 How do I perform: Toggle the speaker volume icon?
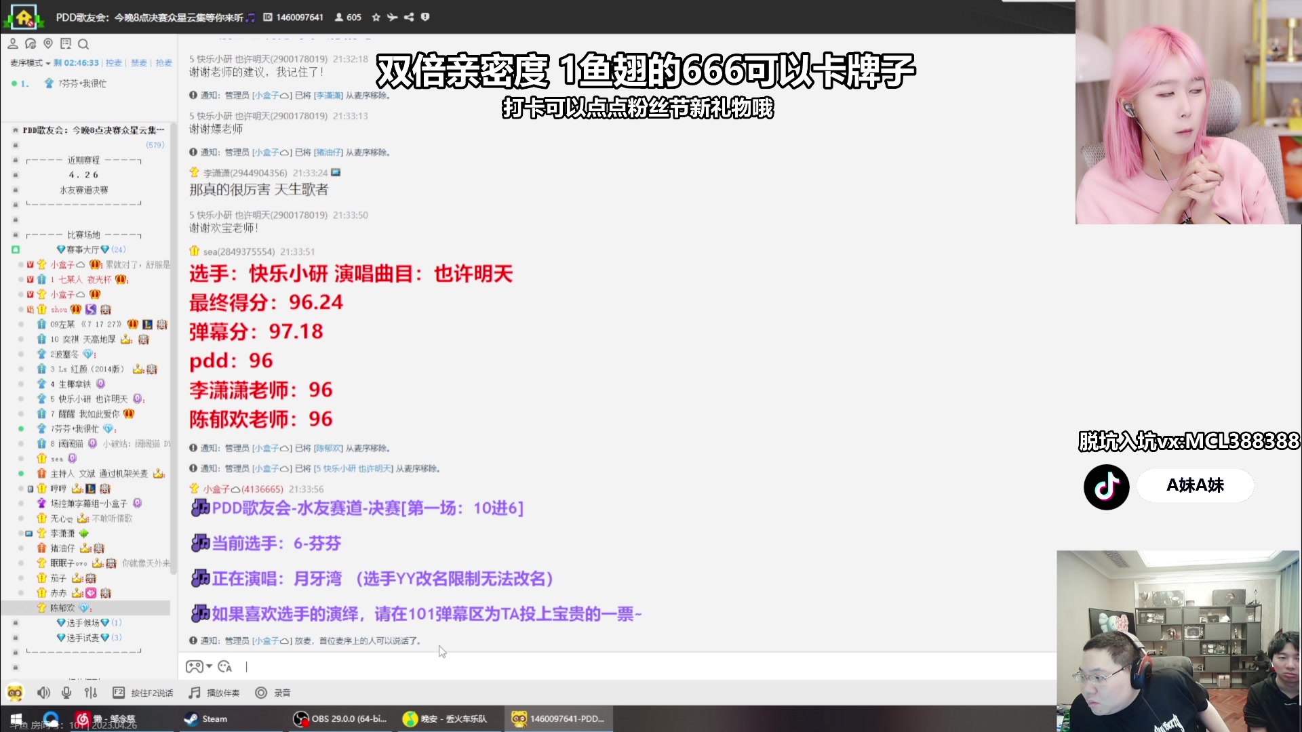[x=43, y=693]
